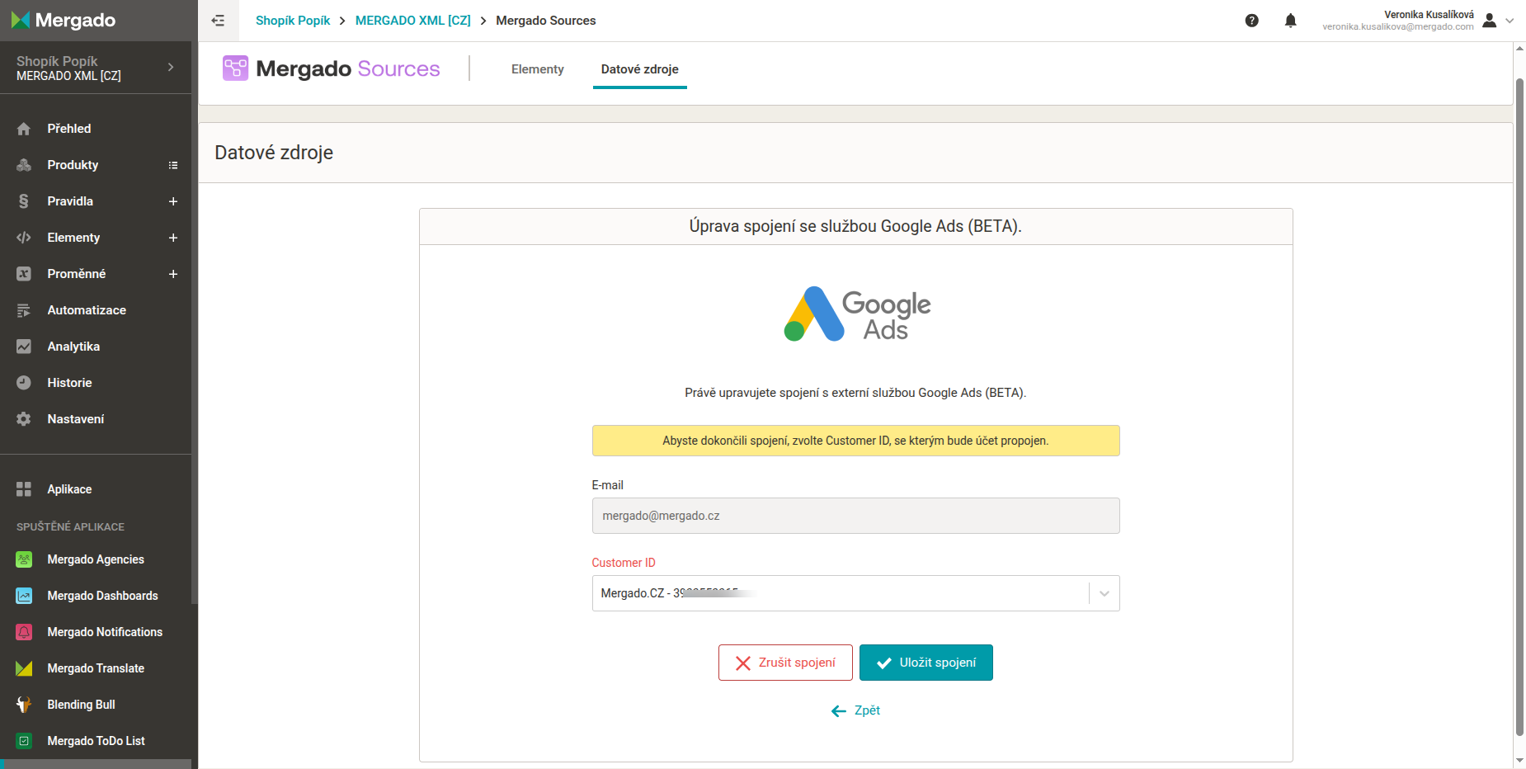Click the Produkty boxes icon
Image resolution: width=1526 pixels, height=769 pixels.
[24, 165]
